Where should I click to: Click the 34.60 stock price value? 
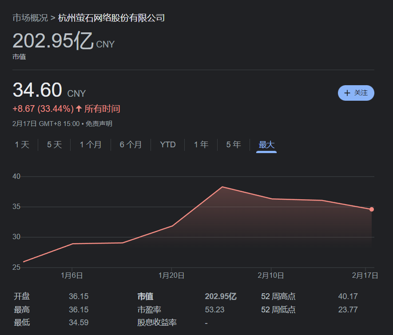(x=37, y=90)
